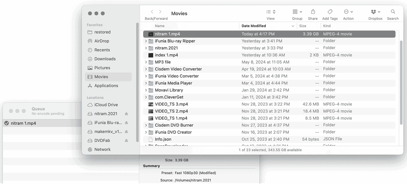The width and height of the screenshot is (407, 184).
Task: Open AirDrop from the sidebar
Action: (101, 41)
